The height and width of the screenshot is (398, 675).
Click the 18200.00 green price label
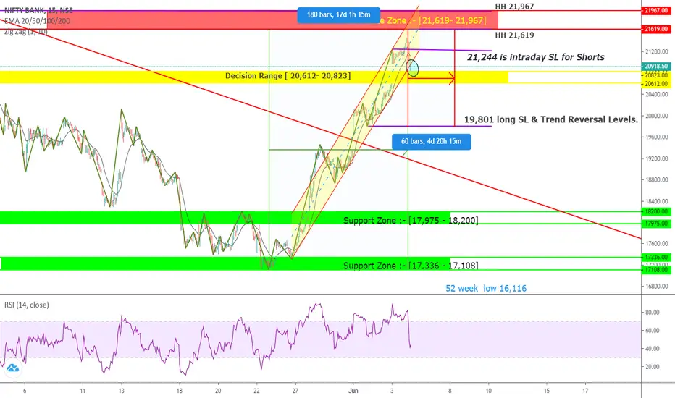[656, 212]
